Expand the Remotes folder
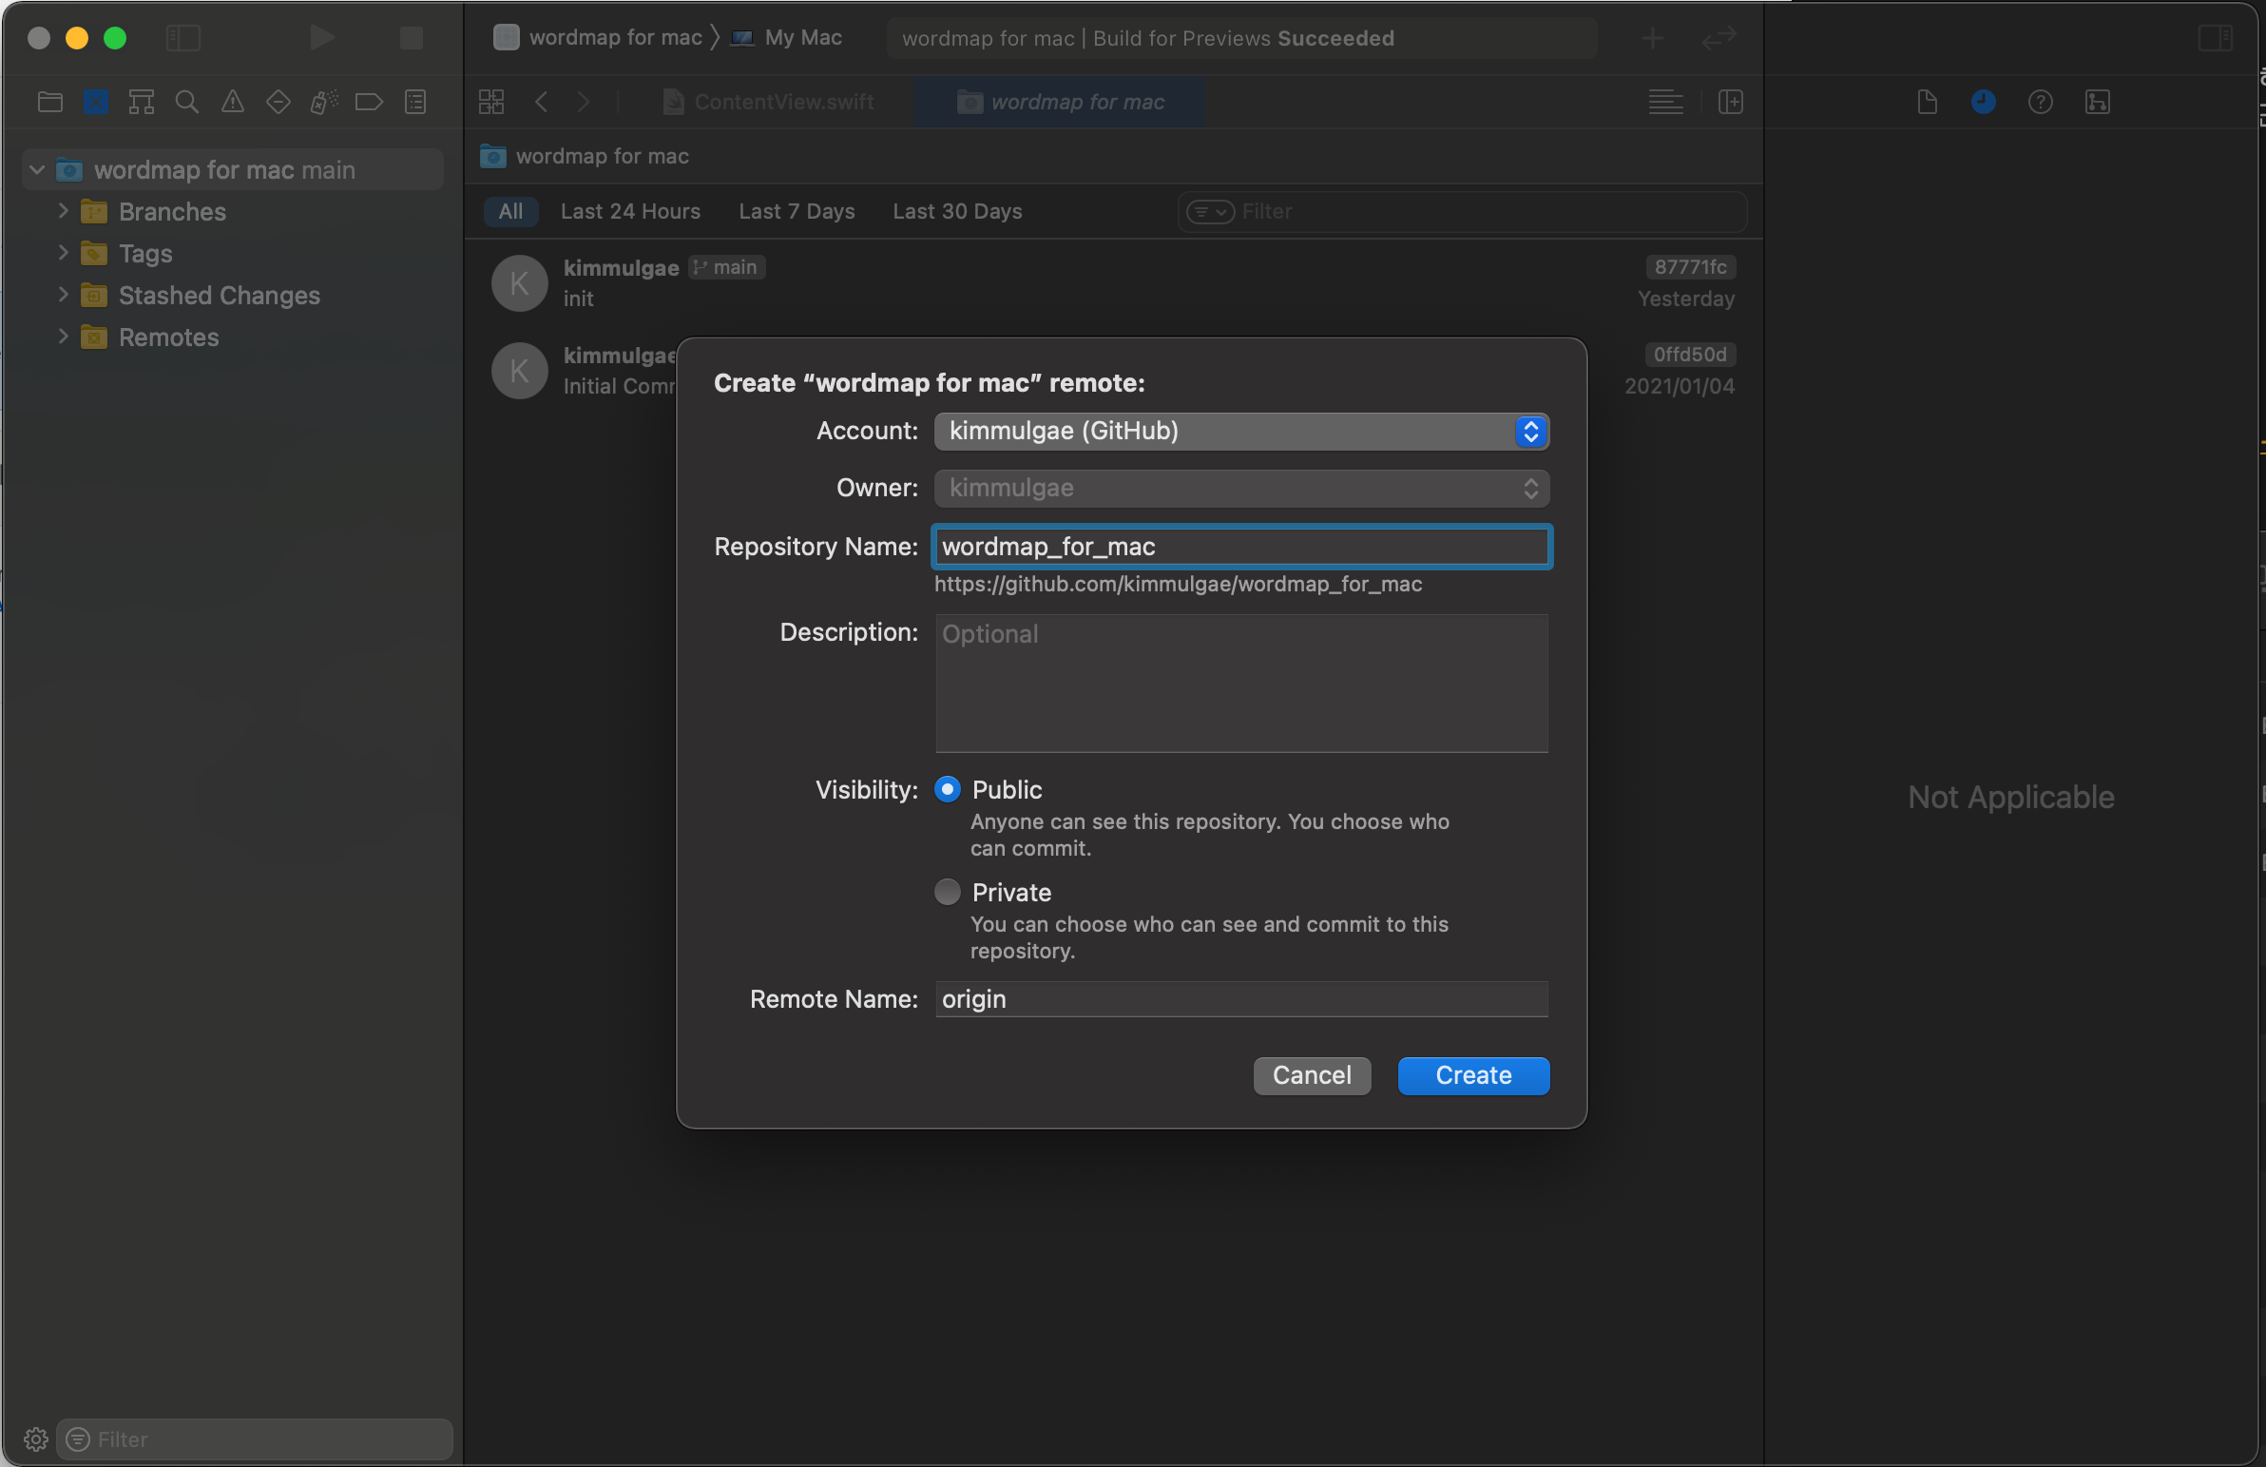The height and width of the screenshot is (1467, 2266). (x=63, y=338)
